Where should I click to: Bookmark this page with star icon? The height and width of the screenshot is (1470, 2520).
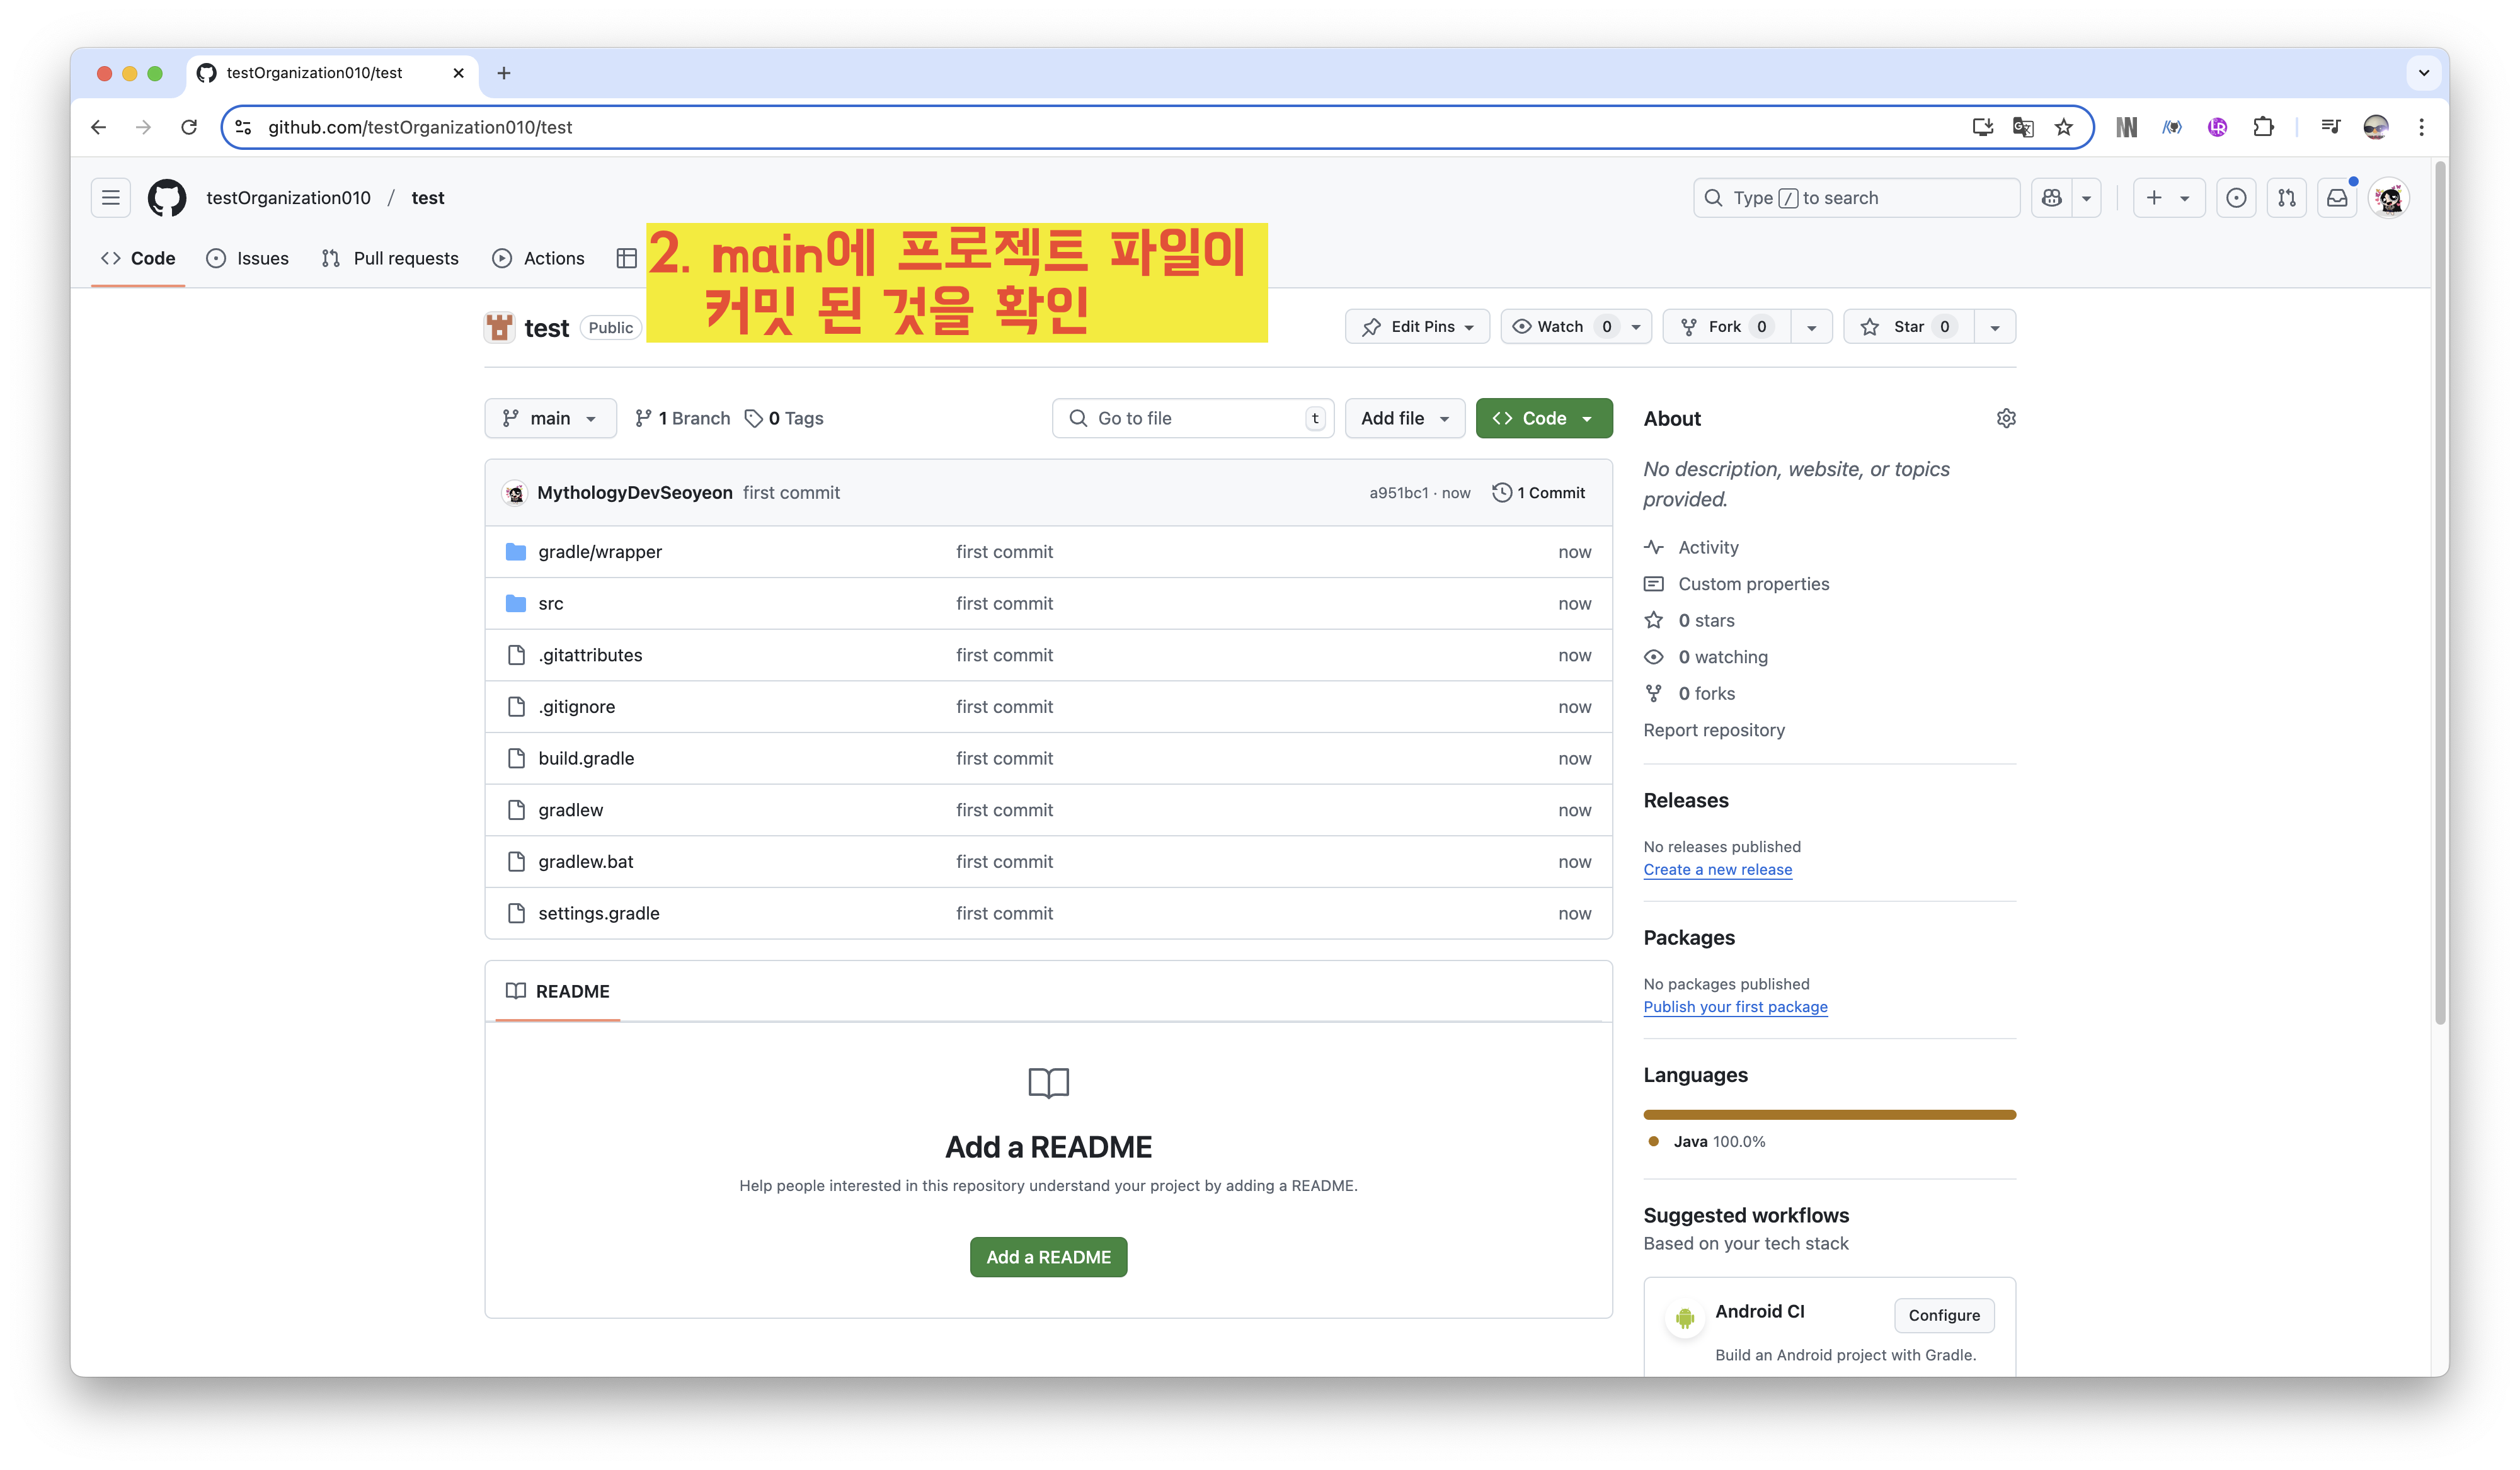coord(2064,127)
